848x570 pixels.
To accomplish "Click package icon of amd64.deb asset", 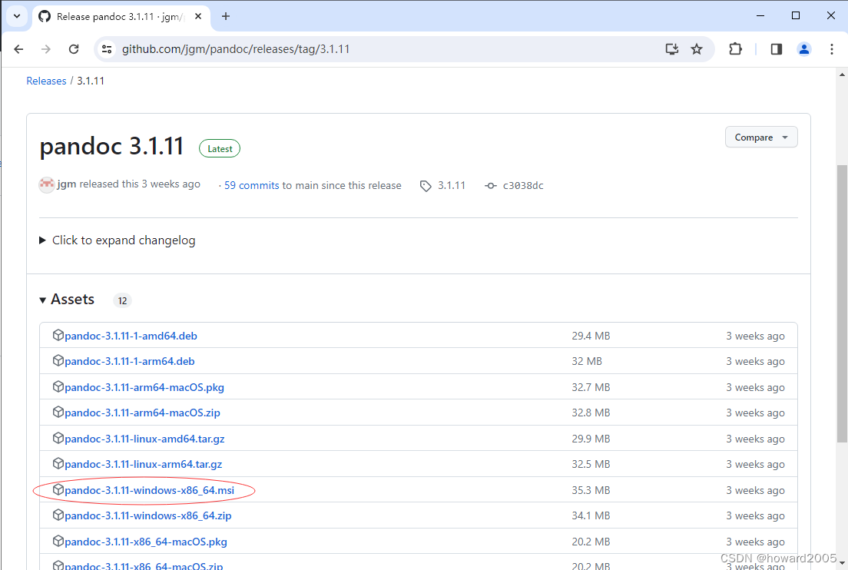I will 58,335.
